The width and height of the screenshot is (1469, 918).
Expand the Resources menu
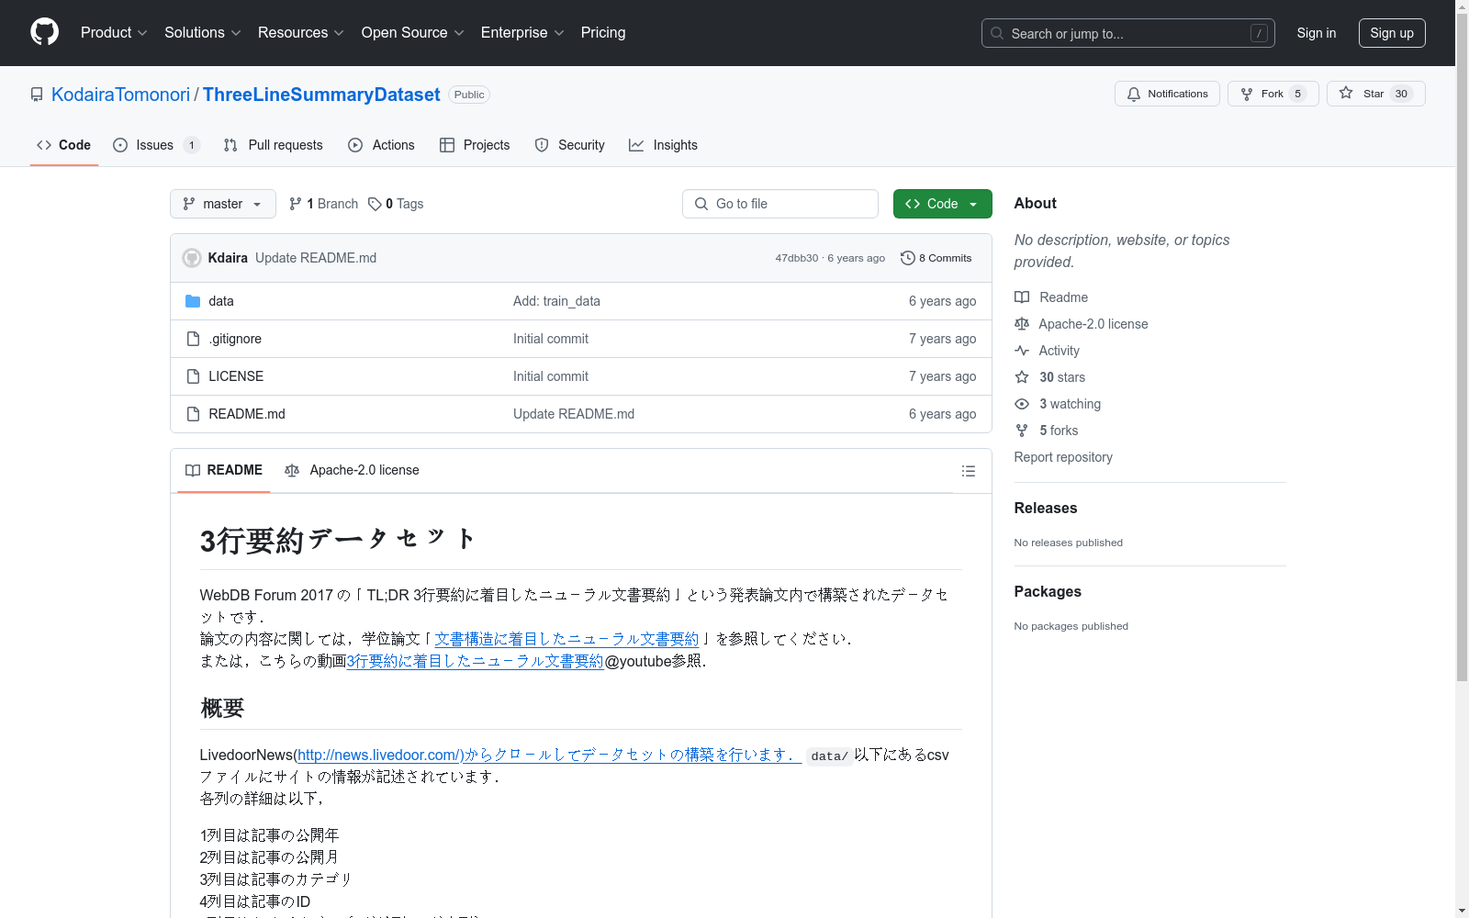301,32
